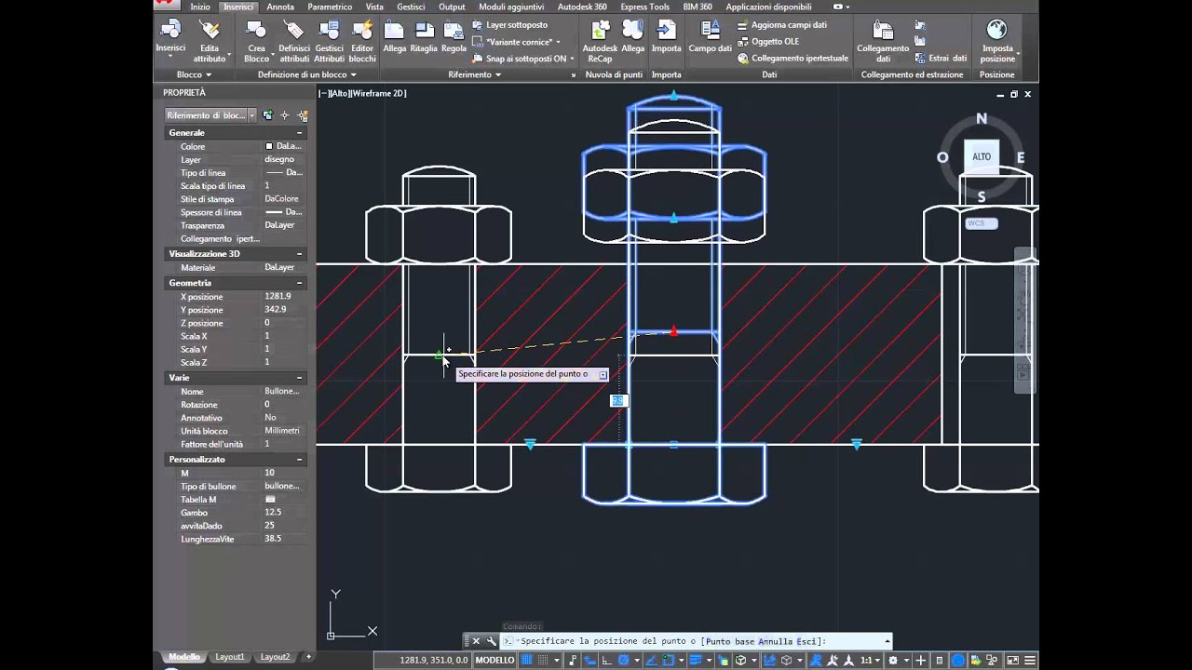The height and width of the screenshot is (670, 1192).
Task: Toggle the MODELLO model space button
Action: click(494, 661)
